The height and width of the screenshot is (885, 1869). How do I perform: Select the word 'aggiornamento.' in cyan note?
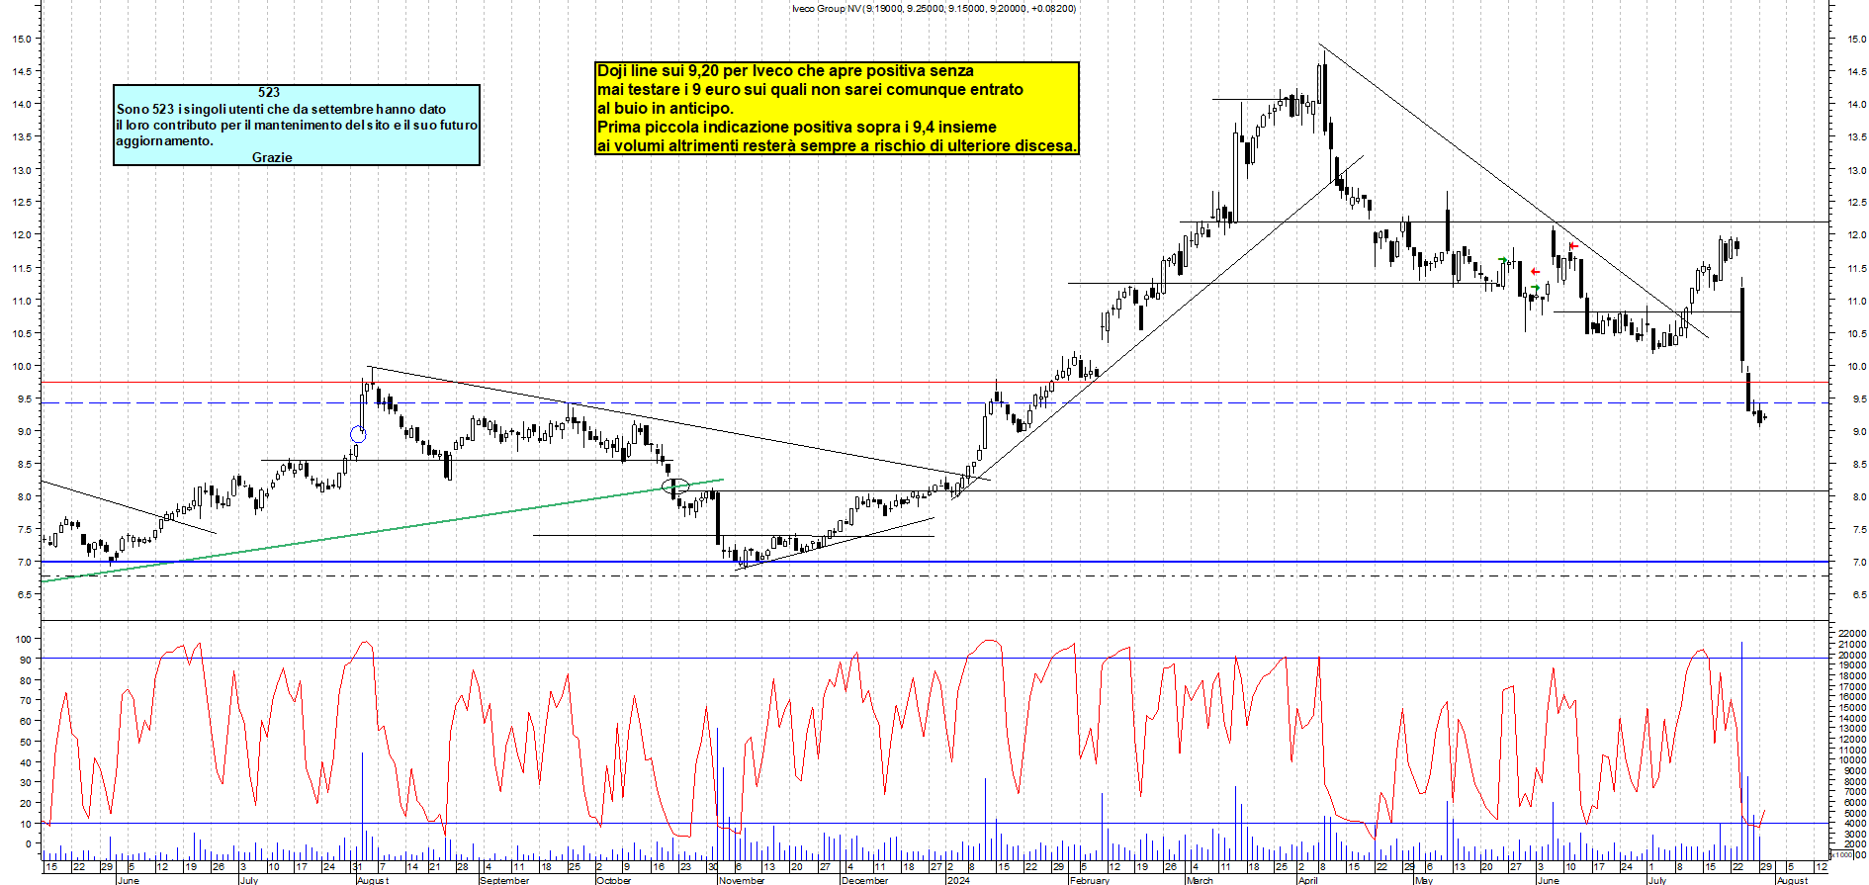pos(164,140)
